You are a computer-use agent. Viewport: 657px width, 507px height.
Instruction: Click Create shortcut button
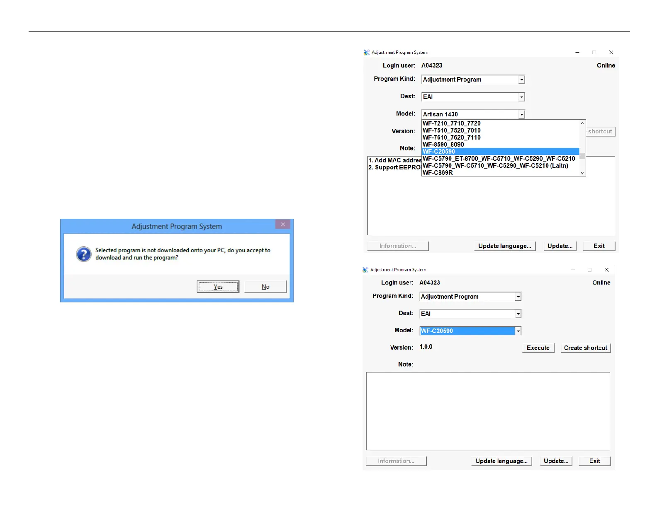point(585,348)
